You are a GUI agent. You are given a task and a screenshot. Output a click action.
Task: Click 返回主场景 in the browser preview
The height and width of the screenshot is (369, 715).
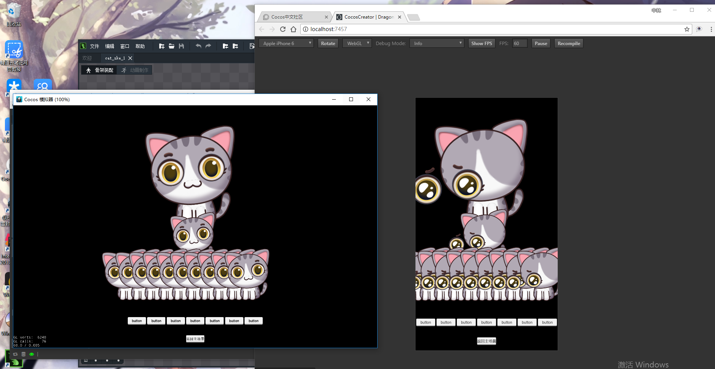pos(486,341)
